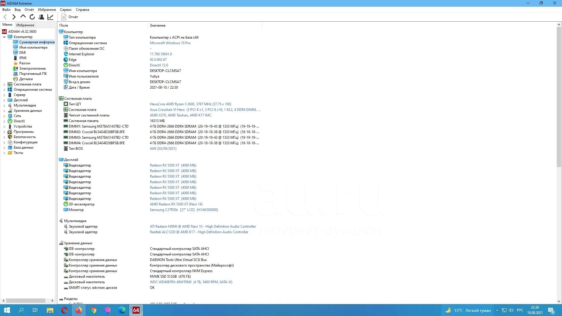
Task: Click the Программы tree icon
Action: pyautogui.click(x=10, y=132)
